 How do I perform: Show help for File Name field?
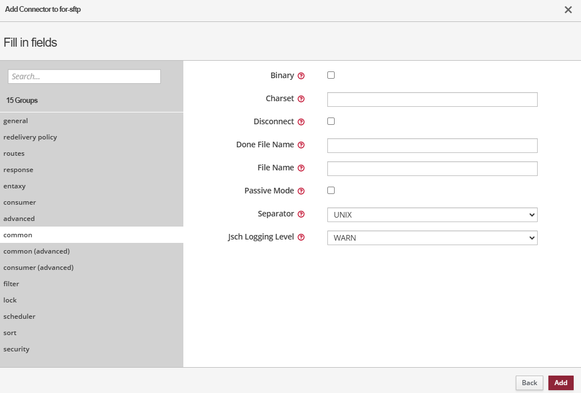click(x=301, y=168)
